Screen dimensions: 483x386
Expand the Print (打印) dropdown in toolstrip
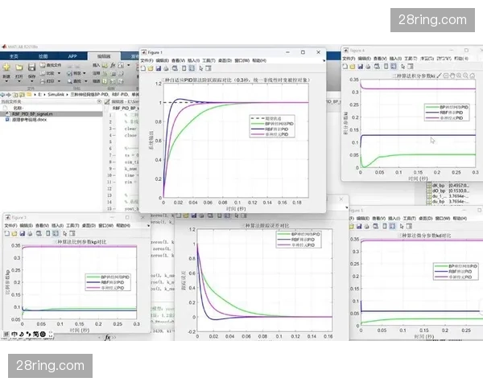57,80
